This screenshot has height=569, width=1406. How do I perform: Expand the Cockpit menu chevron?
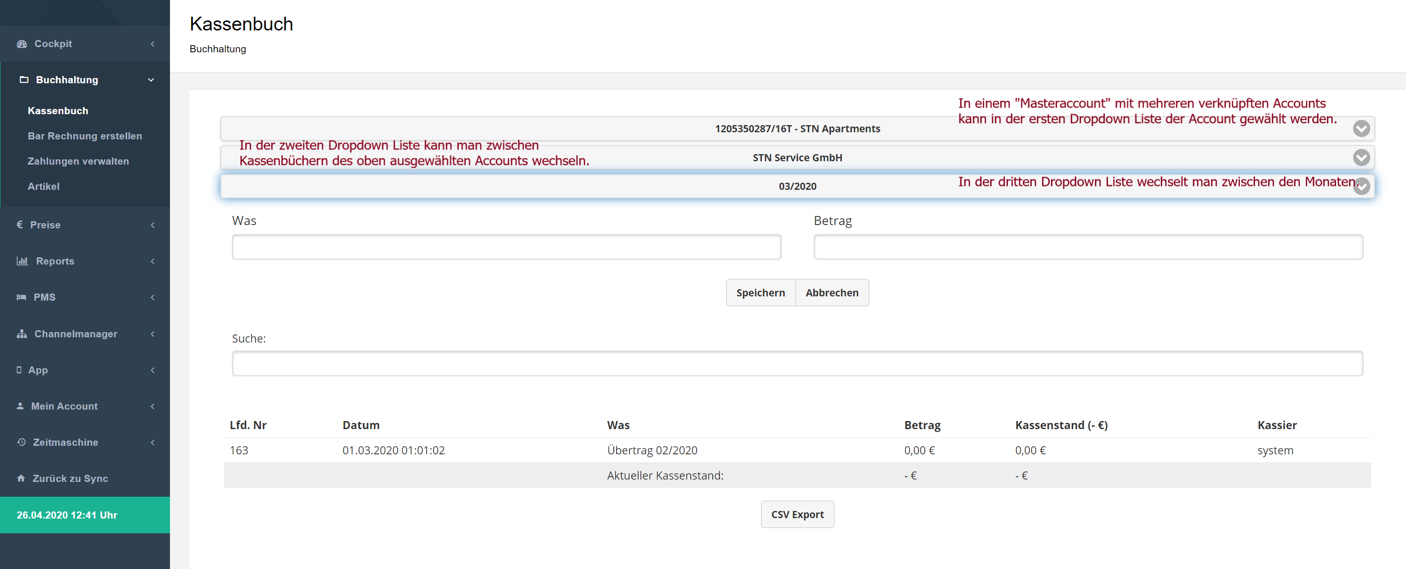[x=152, y=44]
